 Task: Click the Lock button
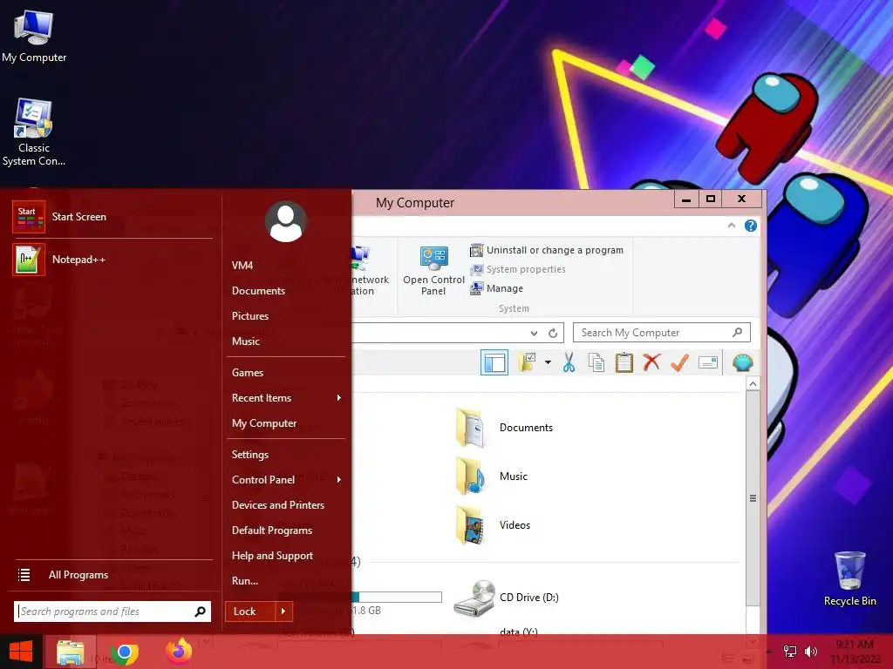click(250, 612)
